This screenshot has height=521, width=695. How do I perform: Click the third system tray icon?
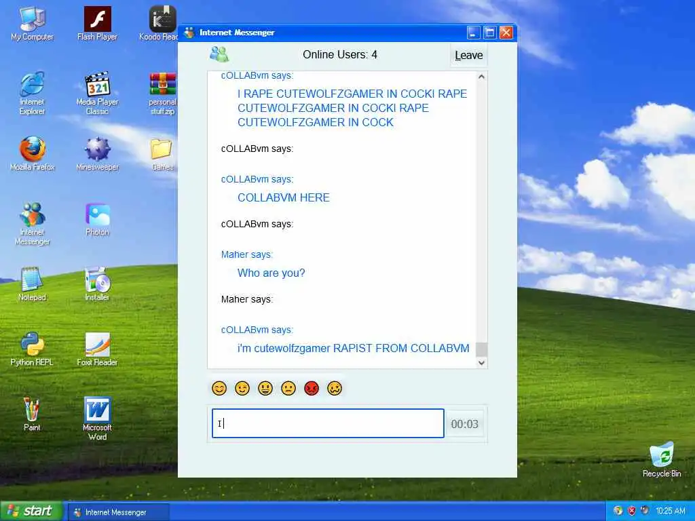click(645, 511)
